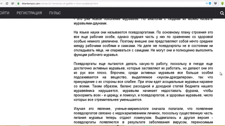Click the partly hidden ВОЙТИ login link

coord(5,13)
